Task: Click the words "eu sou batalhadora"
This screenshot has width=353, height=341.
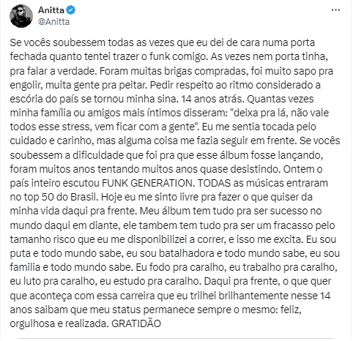Action: 170,254
